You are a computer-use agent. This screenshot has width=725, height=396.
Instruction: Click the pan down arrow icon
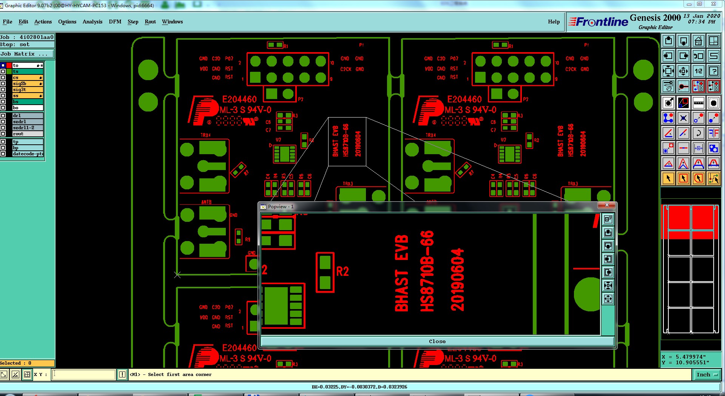(683, 41)
